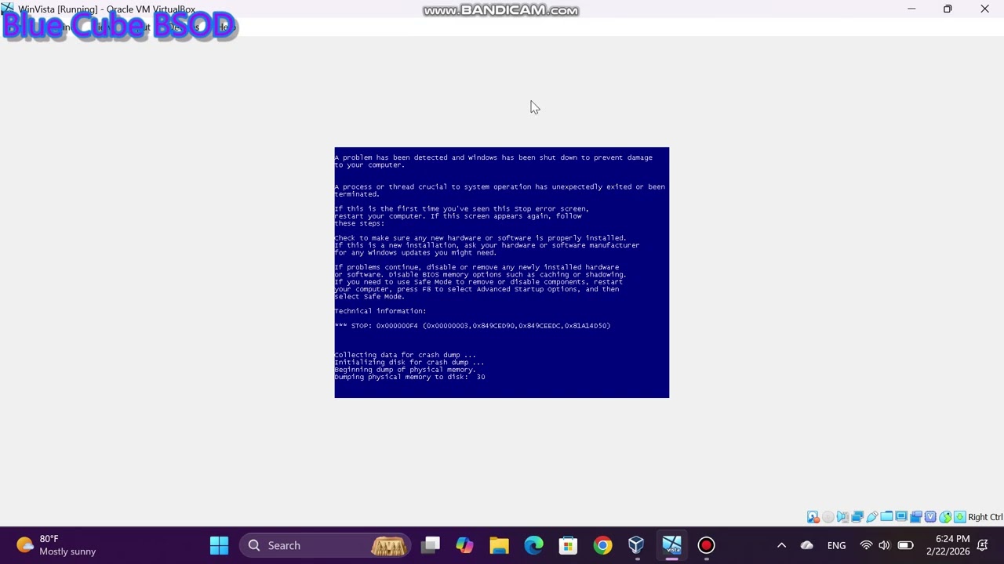Launch Microsoft Edge from the taskbar
Image resolution: width=1004 pixels, height=564 pixels.
tap(533, 545)
